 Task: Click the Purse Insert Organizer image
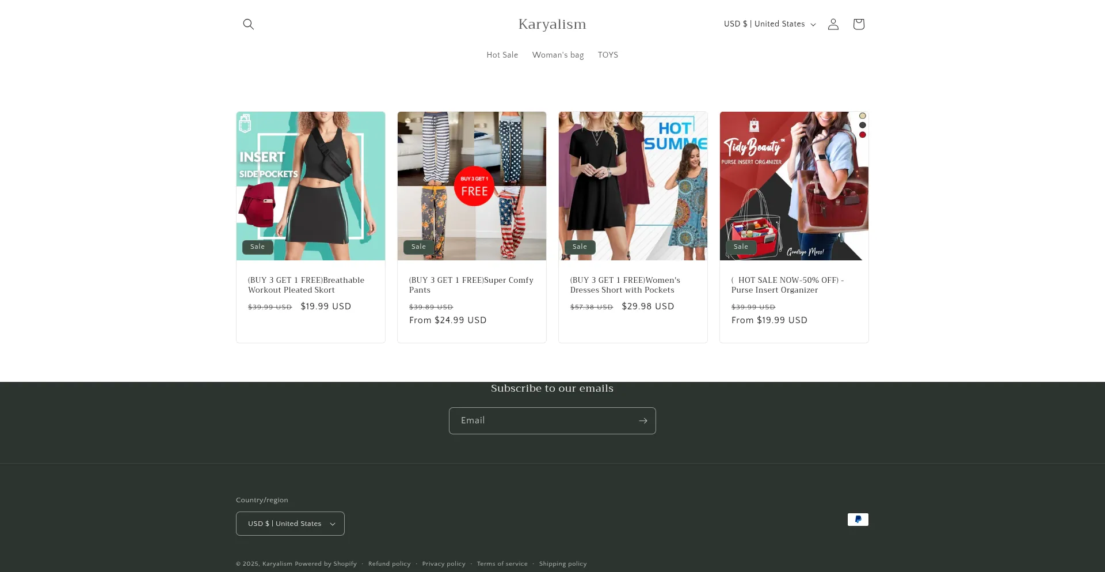[794, 186]
